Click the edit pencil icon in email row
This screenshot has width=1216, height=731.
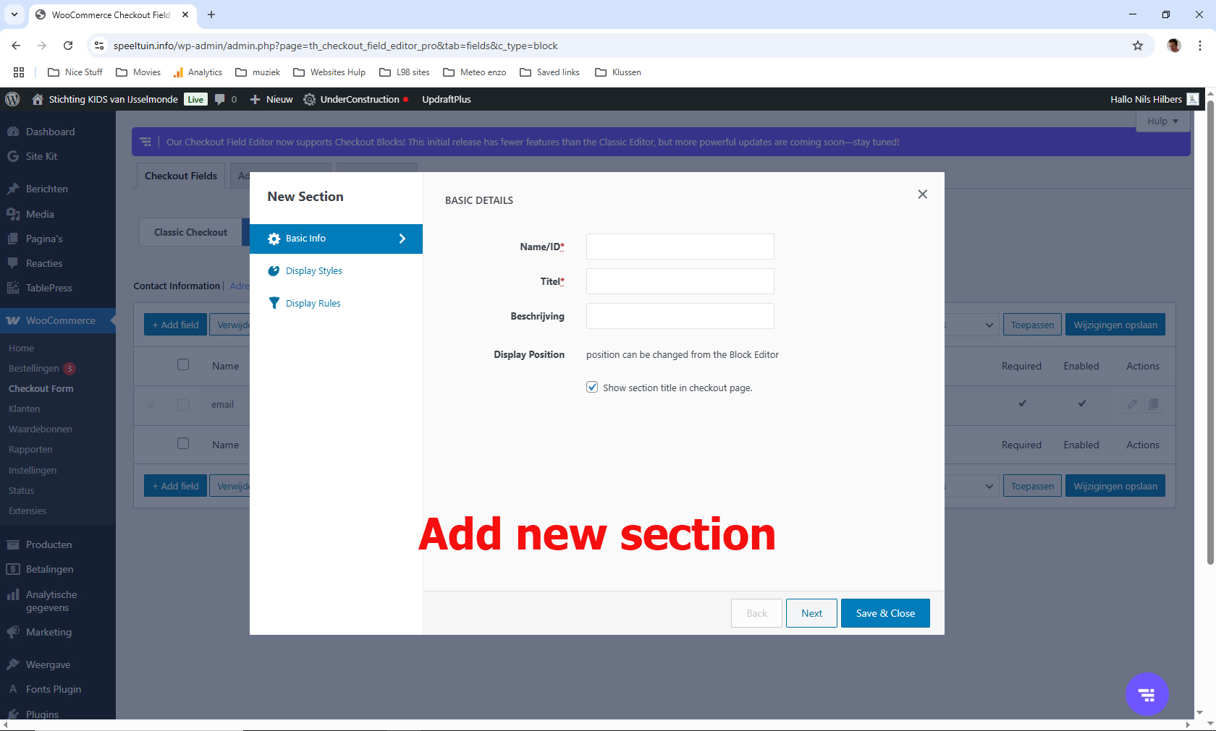pos(1132,404)
